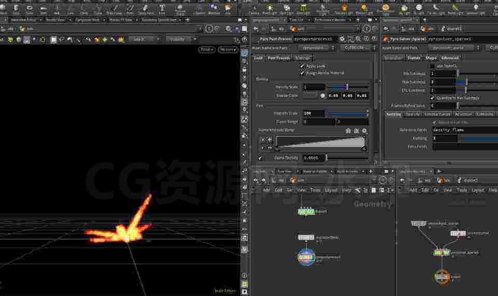The image size is (498, 296).
Task: Toggle Quantize to Max Substeps checkbox
Action: tap(432, 98)
